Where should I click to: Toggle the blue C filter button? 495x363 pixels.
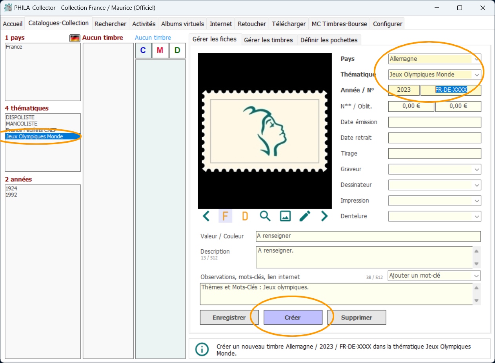pos(143,51)
